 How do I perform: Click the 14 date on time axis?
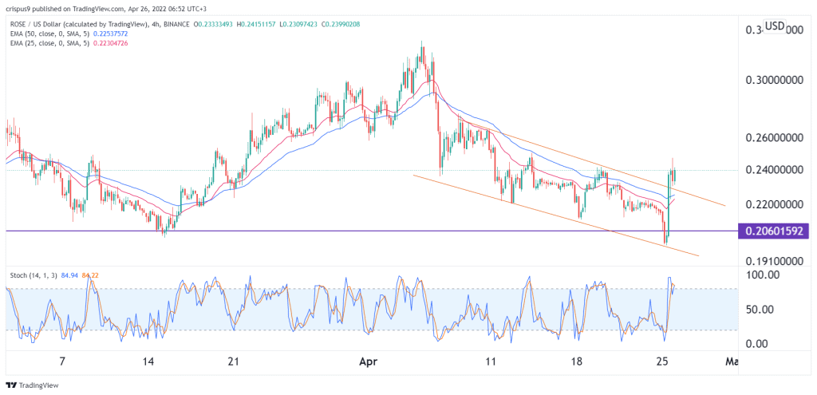point(148,361)
